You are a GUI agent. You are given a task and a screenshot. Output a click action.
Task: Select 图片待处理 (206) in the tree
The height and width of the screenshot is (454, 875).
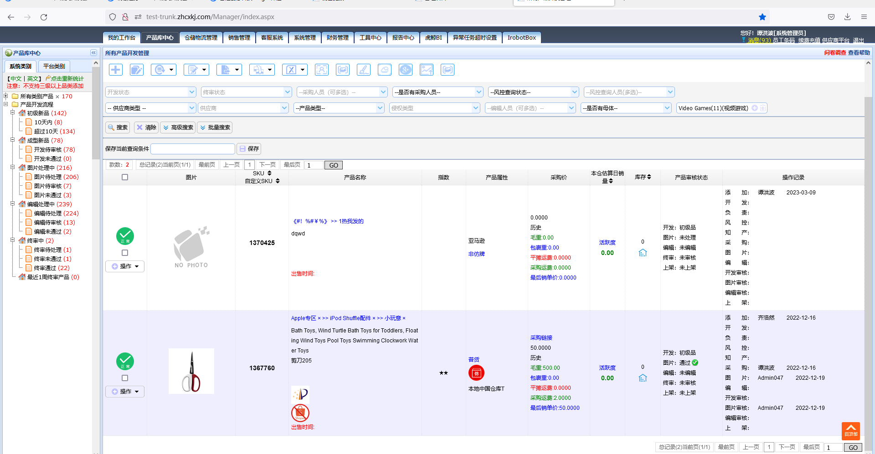pos(57,177)
